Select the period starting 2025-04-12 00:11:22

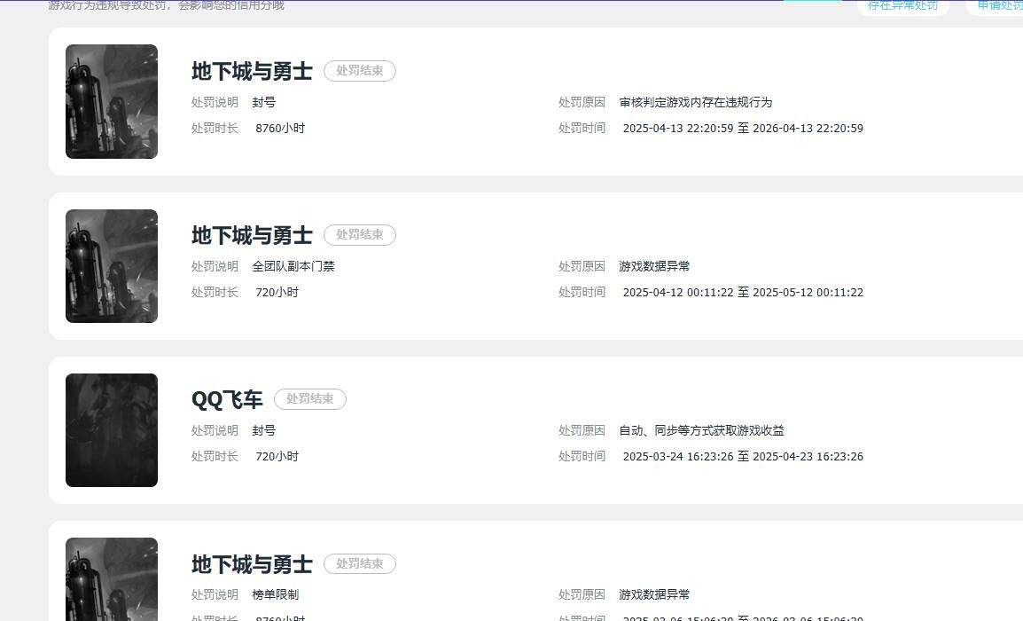tap(743, 292)
